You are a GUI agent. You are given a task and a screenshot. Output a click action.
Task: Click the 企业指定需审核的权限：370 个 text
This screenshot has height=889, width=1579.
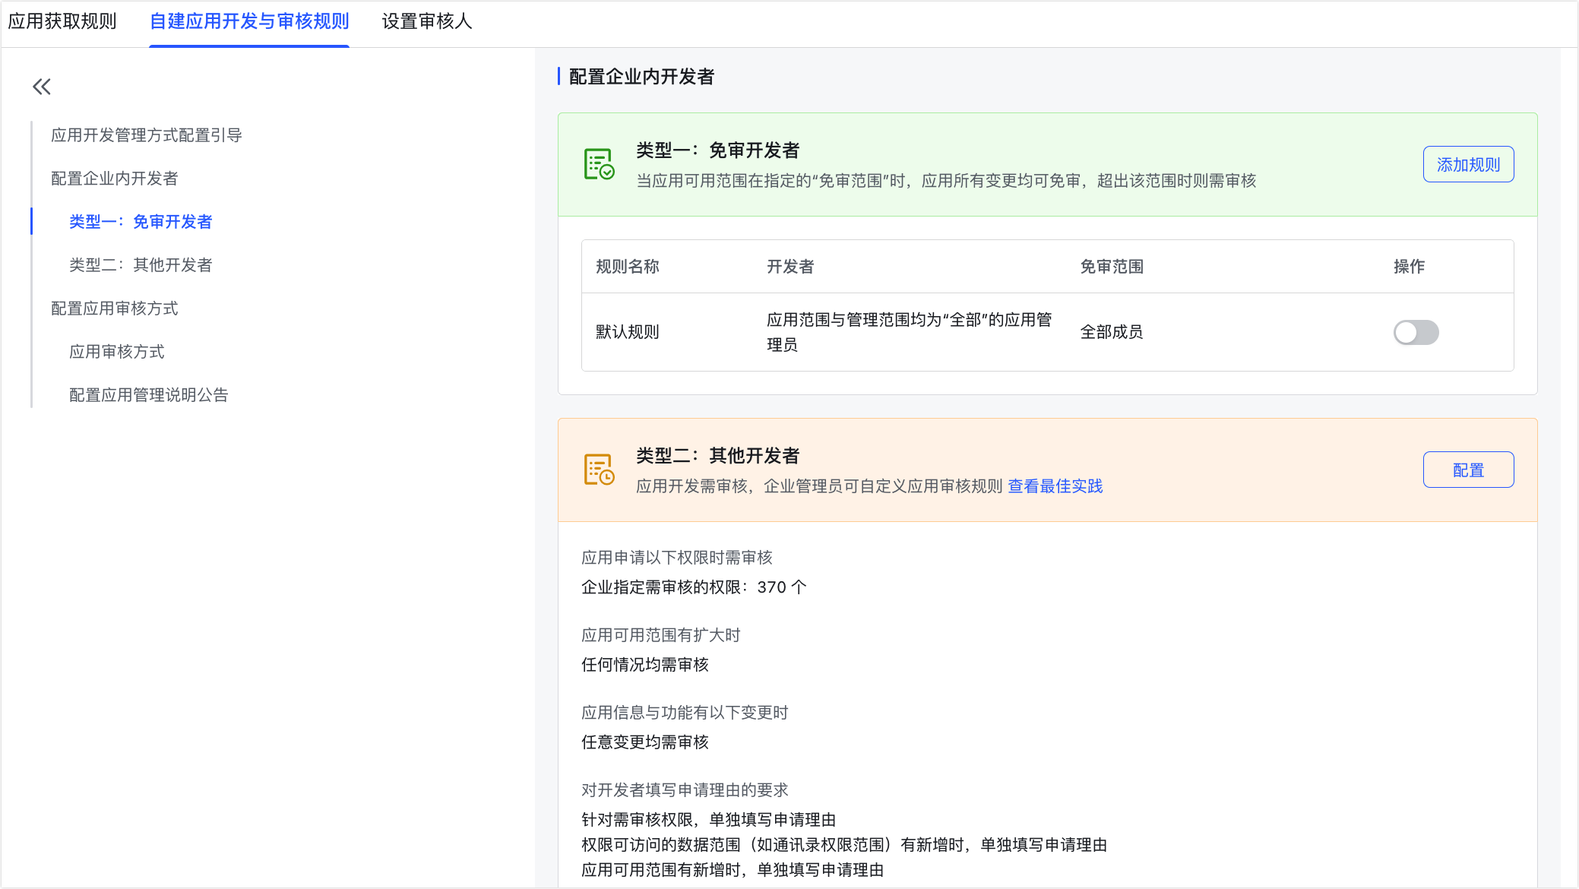pyautogui.click(x=694, y=587)
